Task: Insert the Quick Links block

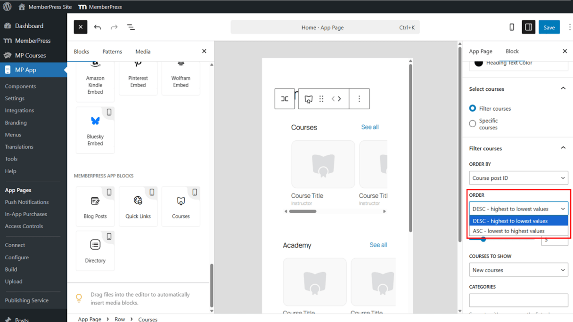Action: coord(138,206)
